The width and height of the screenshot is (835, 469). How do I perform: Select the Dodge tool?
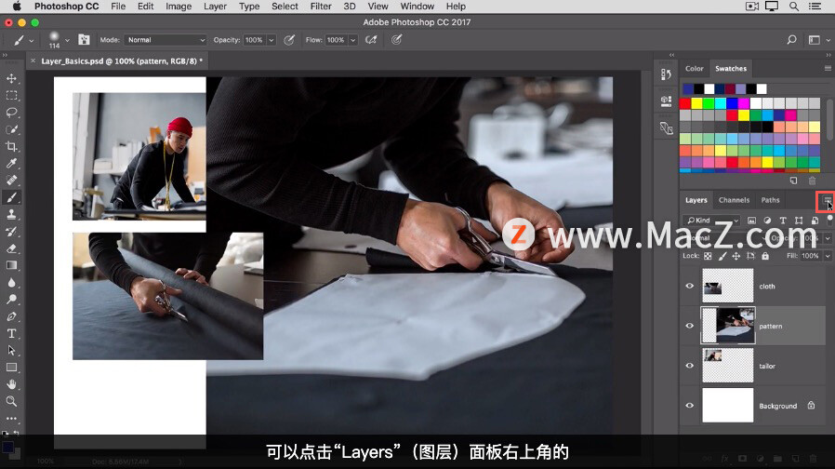pos(11,300)
